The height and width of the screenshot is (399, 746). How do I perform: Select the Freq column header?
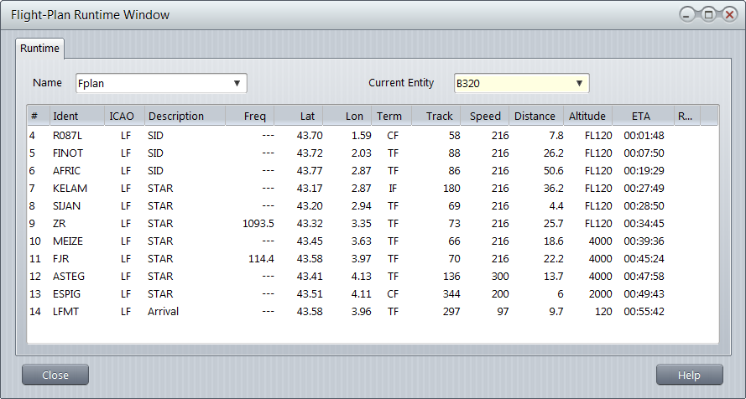tap(250, 116)
